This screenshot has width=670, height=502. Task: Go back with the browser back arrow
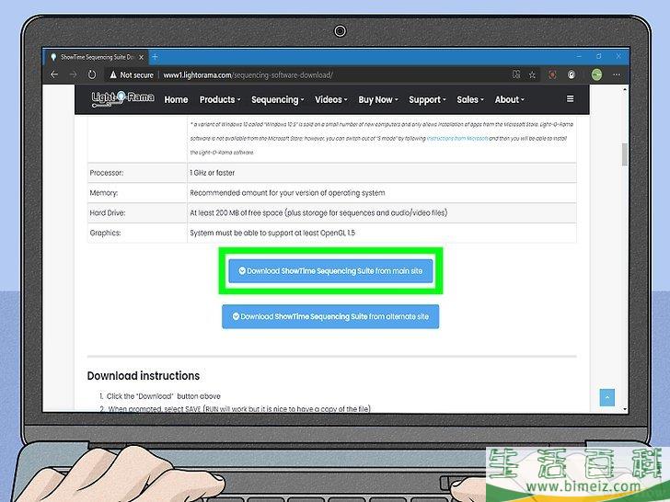pyautogui.click(x=54, y=74)
